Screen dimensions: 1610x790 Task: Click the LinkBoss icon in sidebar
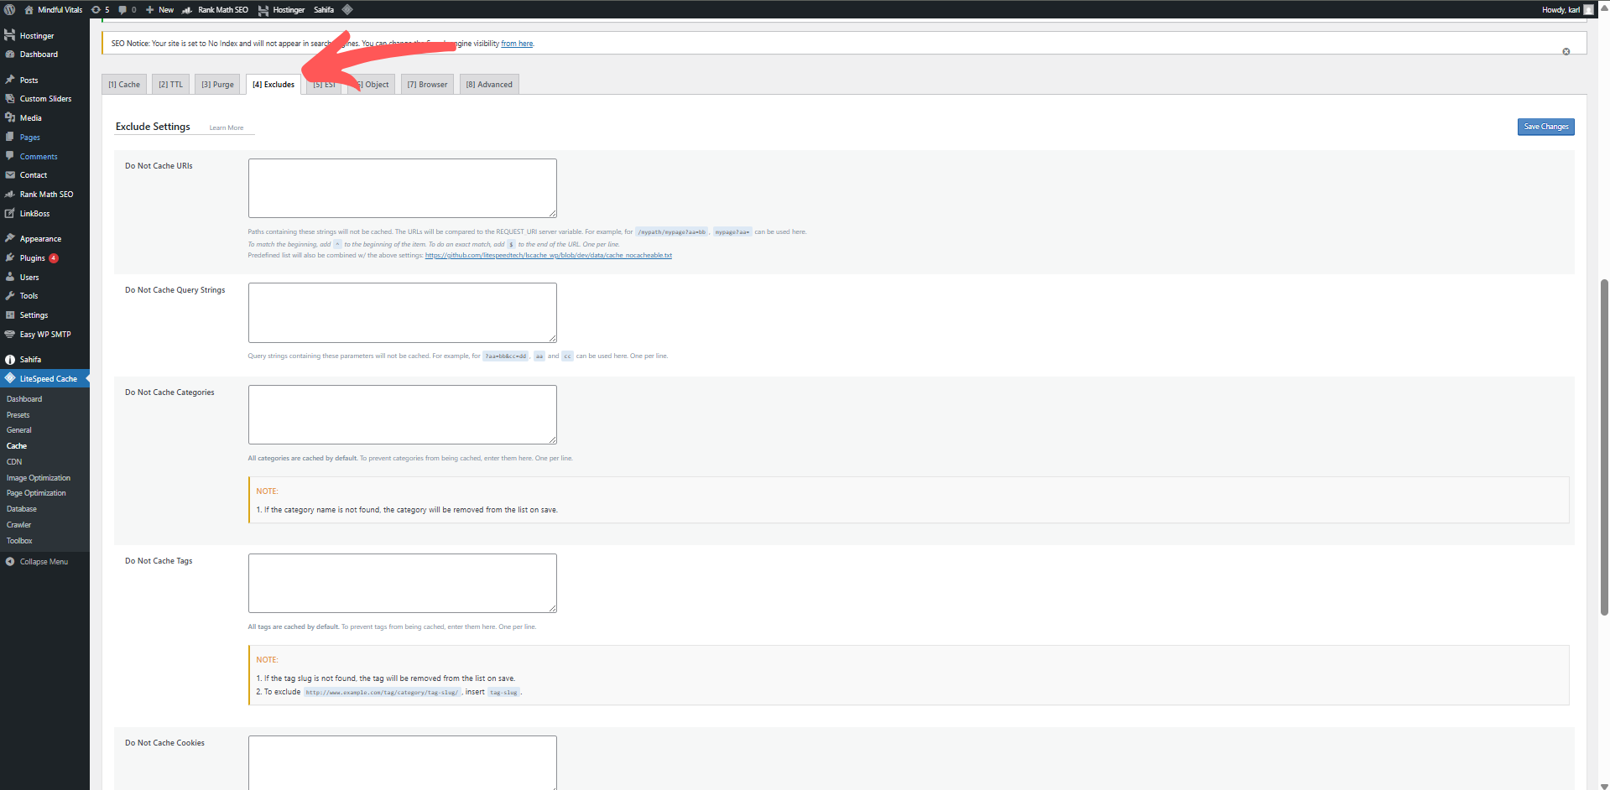10,214
